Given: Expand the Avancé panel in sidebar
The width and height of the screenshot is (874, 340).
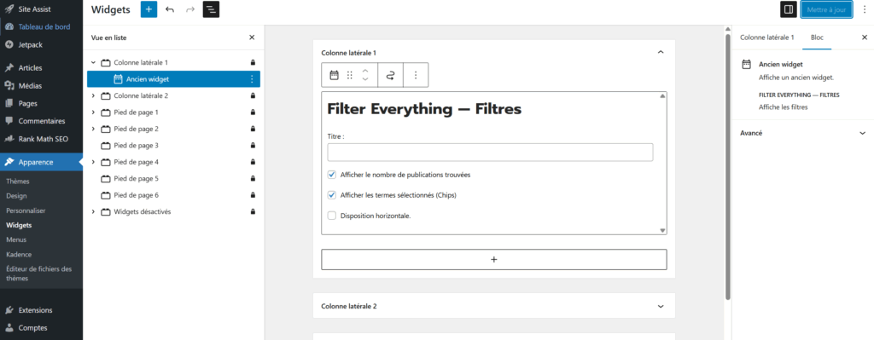Looking at the screenshot, I should click(x=802, y=134).
